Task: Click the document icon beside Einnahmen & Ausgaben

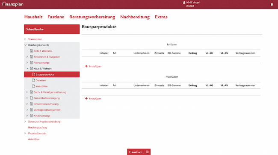Action: click(x=31, y=57)
